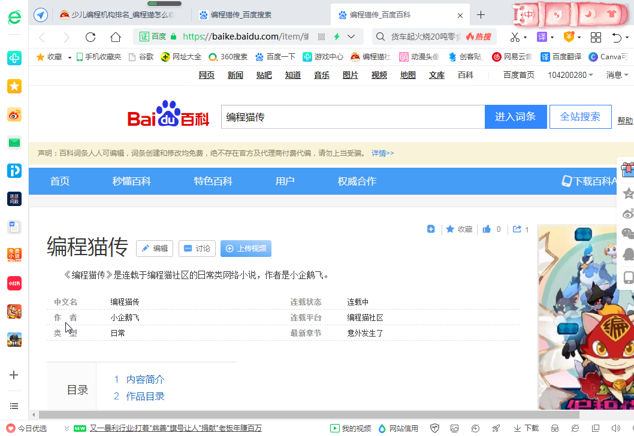Open the undo icon dropdown arrow
The width and height of the screenshot is (634, 436).
[627, 38]
